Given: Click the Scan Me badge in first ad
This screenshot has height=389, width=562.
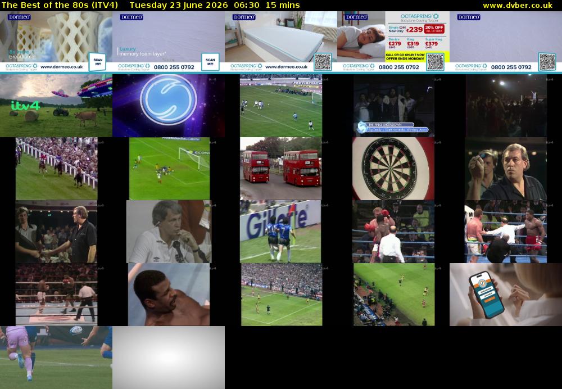Looking at the screenshot, I should (97, 62).
